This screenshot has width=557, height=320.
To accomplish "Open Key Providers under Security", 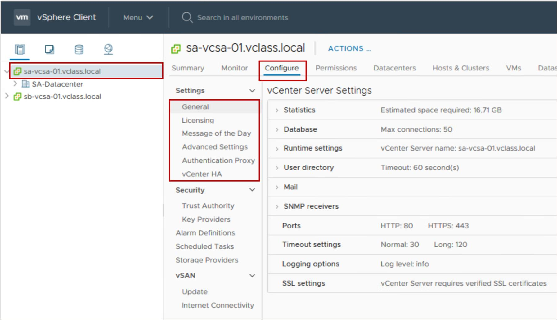I will 206,219.
